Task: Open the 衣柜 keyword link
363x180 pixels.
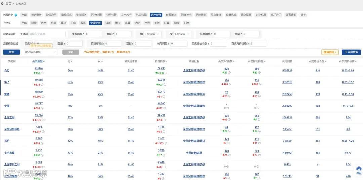Action: (7, 71)
